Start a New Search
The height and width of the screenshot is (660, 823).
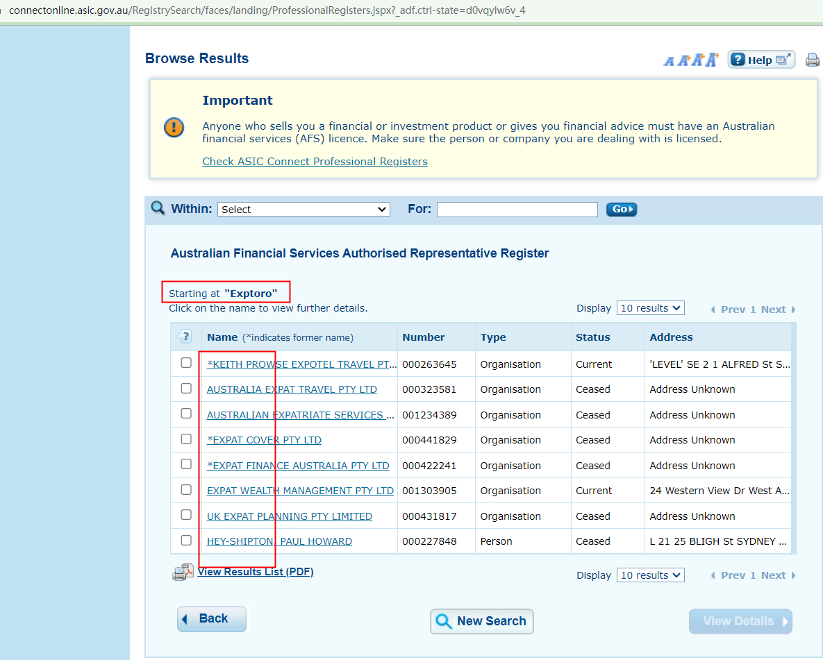click(x=482, y=621)
